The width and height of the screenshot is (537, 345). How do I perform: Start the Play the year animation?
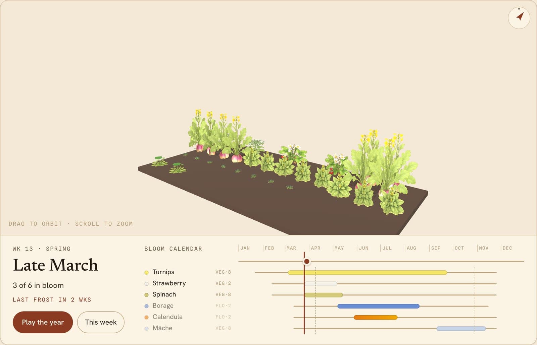pyautogui.click(x=43, y=322)
